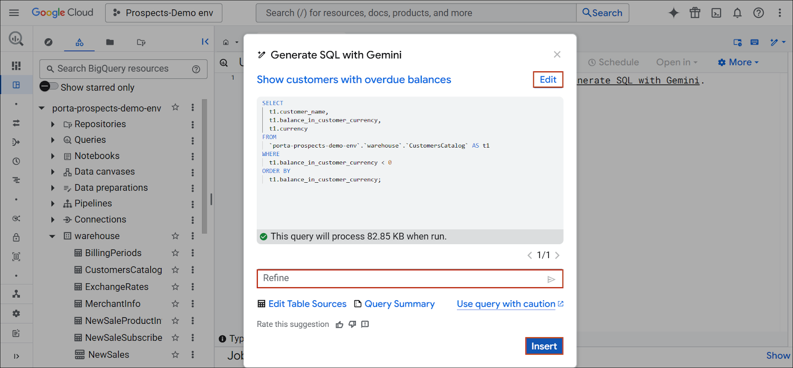This screenshot has width=793, height=368.
Task: Select the ExchangeRates table
Action: tap(116, 287)
